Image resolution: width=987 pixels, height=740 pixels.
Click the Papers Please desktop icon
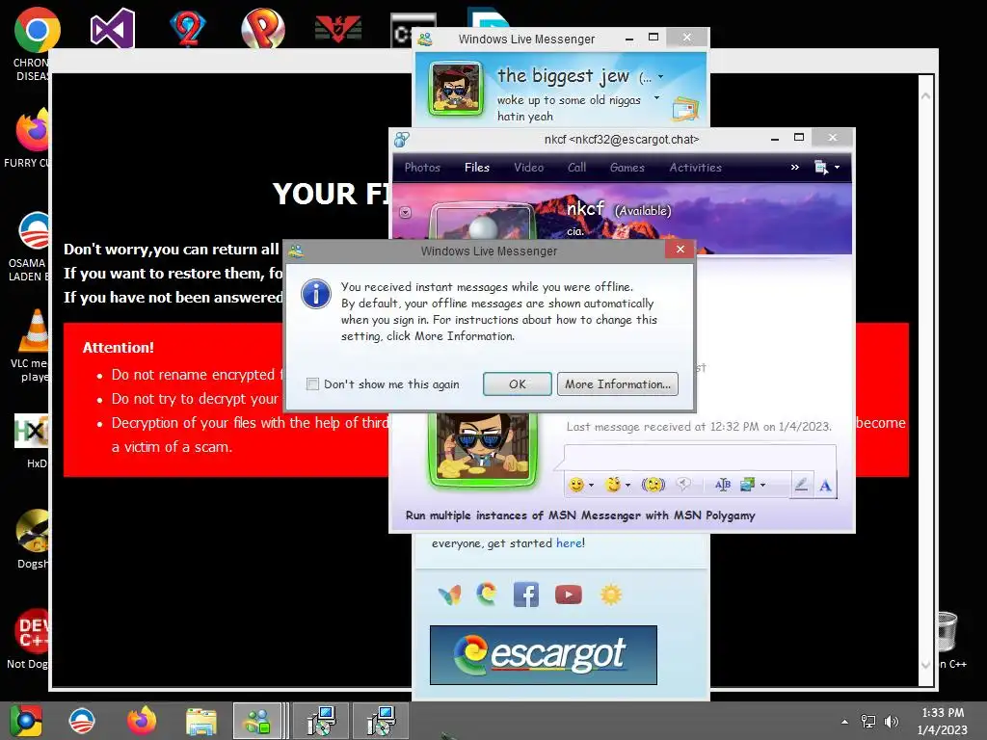point(338,28)
